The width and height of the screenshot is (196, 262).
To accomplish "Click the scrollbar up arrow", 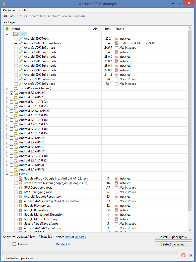I will pos(189,28).
